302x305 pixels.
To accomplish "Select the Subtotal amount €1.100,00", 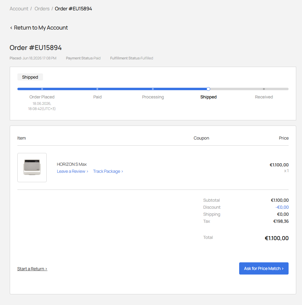I will click(x=280, y=200).
